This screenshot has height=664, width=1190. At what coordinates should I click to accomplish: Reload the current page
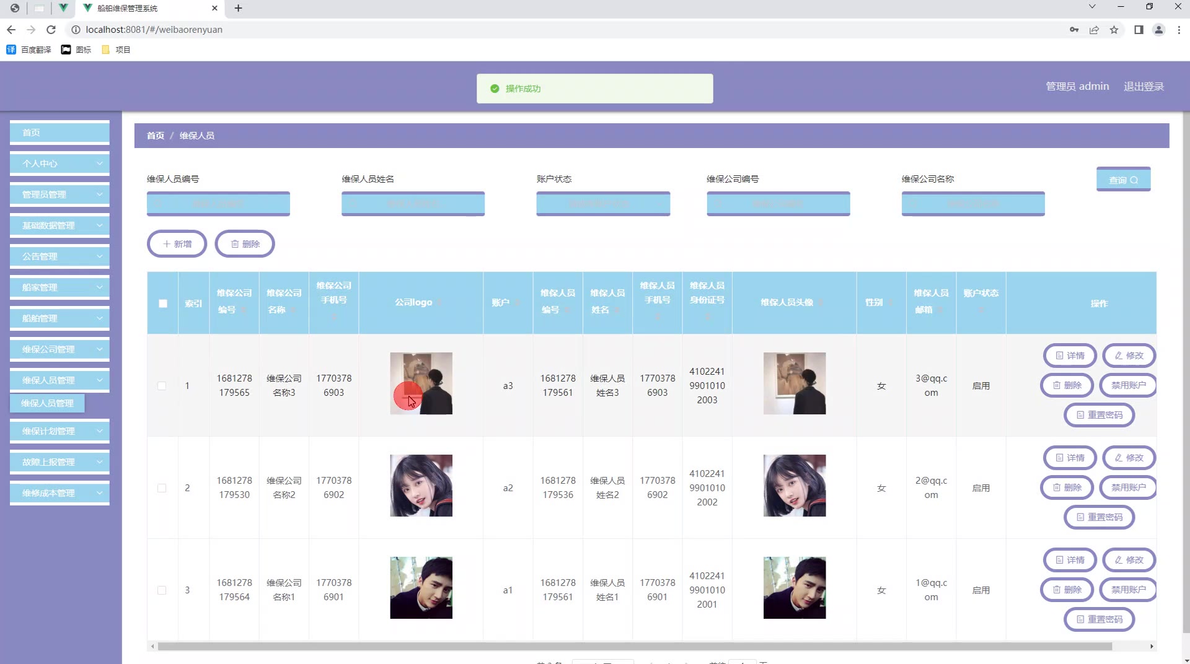pos(51,30)
